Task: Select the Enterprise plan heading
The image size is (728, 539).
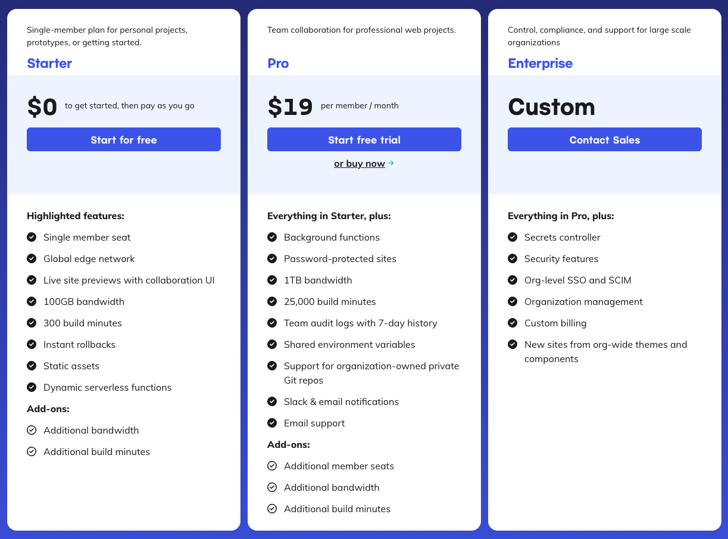Action: click(x=540, y=63)
